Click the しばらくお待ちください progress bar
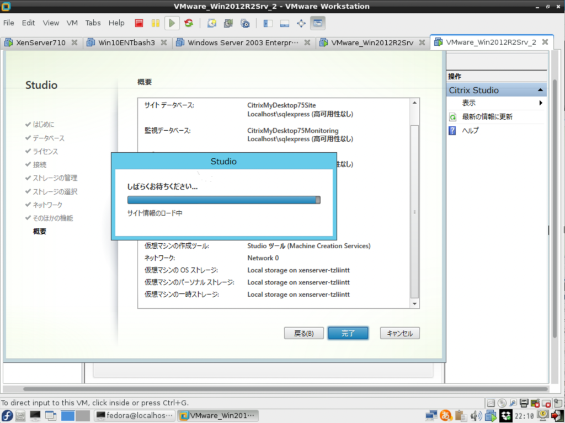 point(224,200)
